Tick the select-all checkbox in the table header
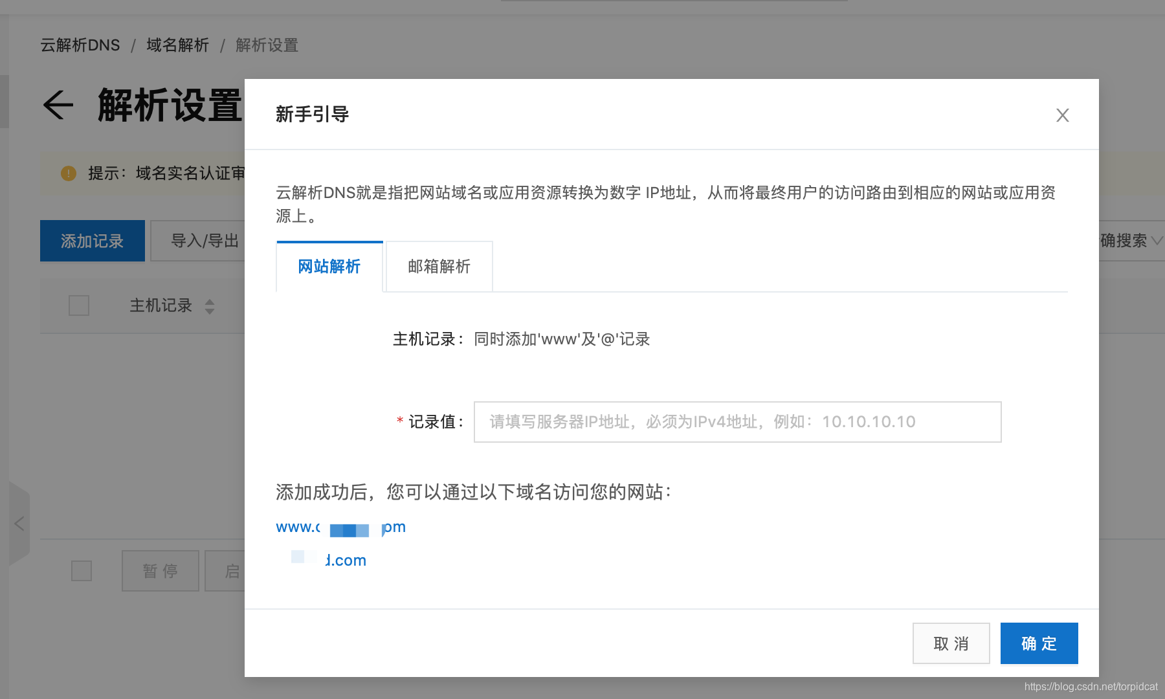The image size is (1165, 699). (x=79, y=305)
